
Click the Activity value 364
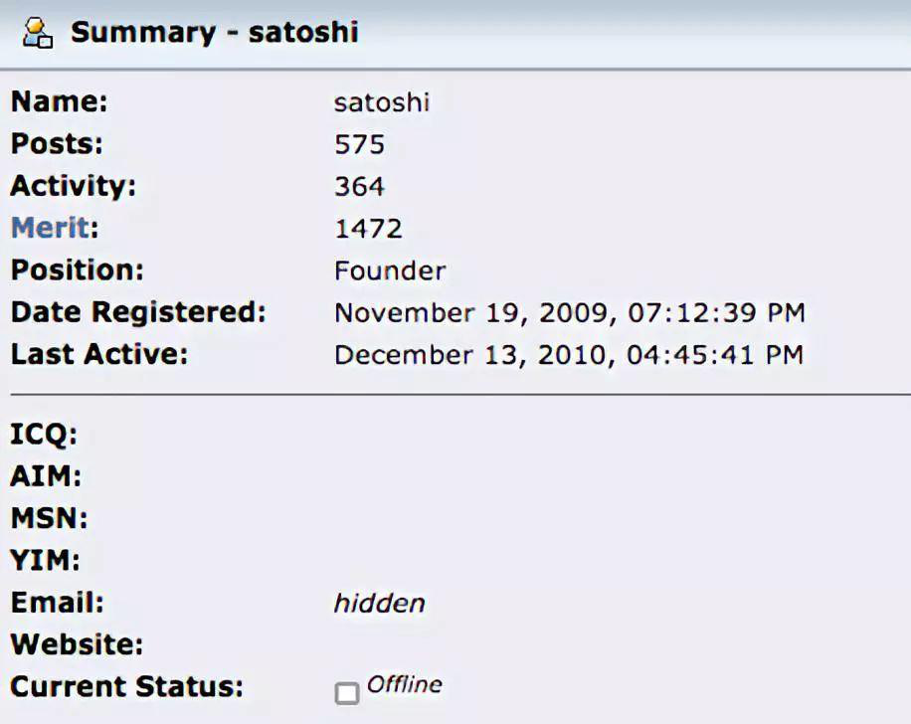click(x=360, y=187)
